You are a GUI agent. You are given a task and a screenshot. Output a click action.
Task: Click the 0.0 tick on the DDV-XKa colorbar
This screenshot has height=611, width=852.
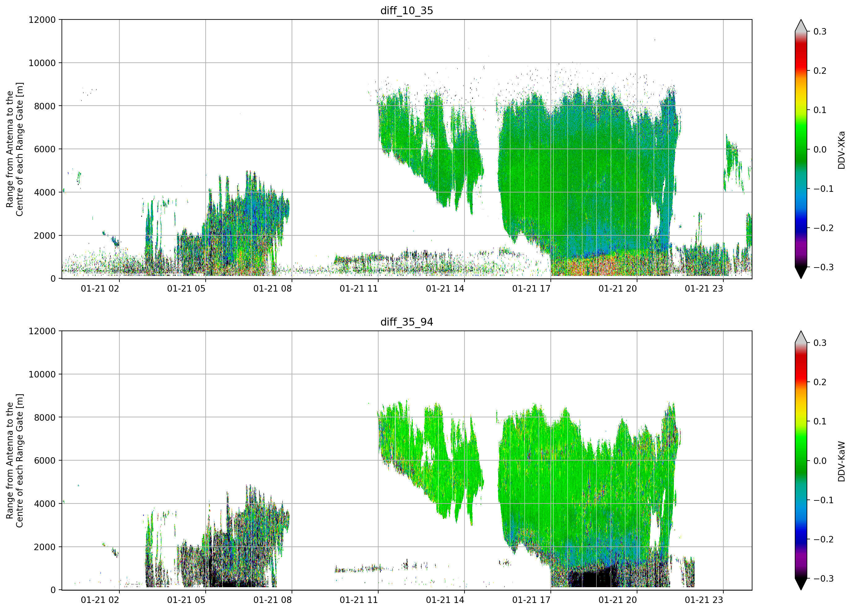(820, 150)
